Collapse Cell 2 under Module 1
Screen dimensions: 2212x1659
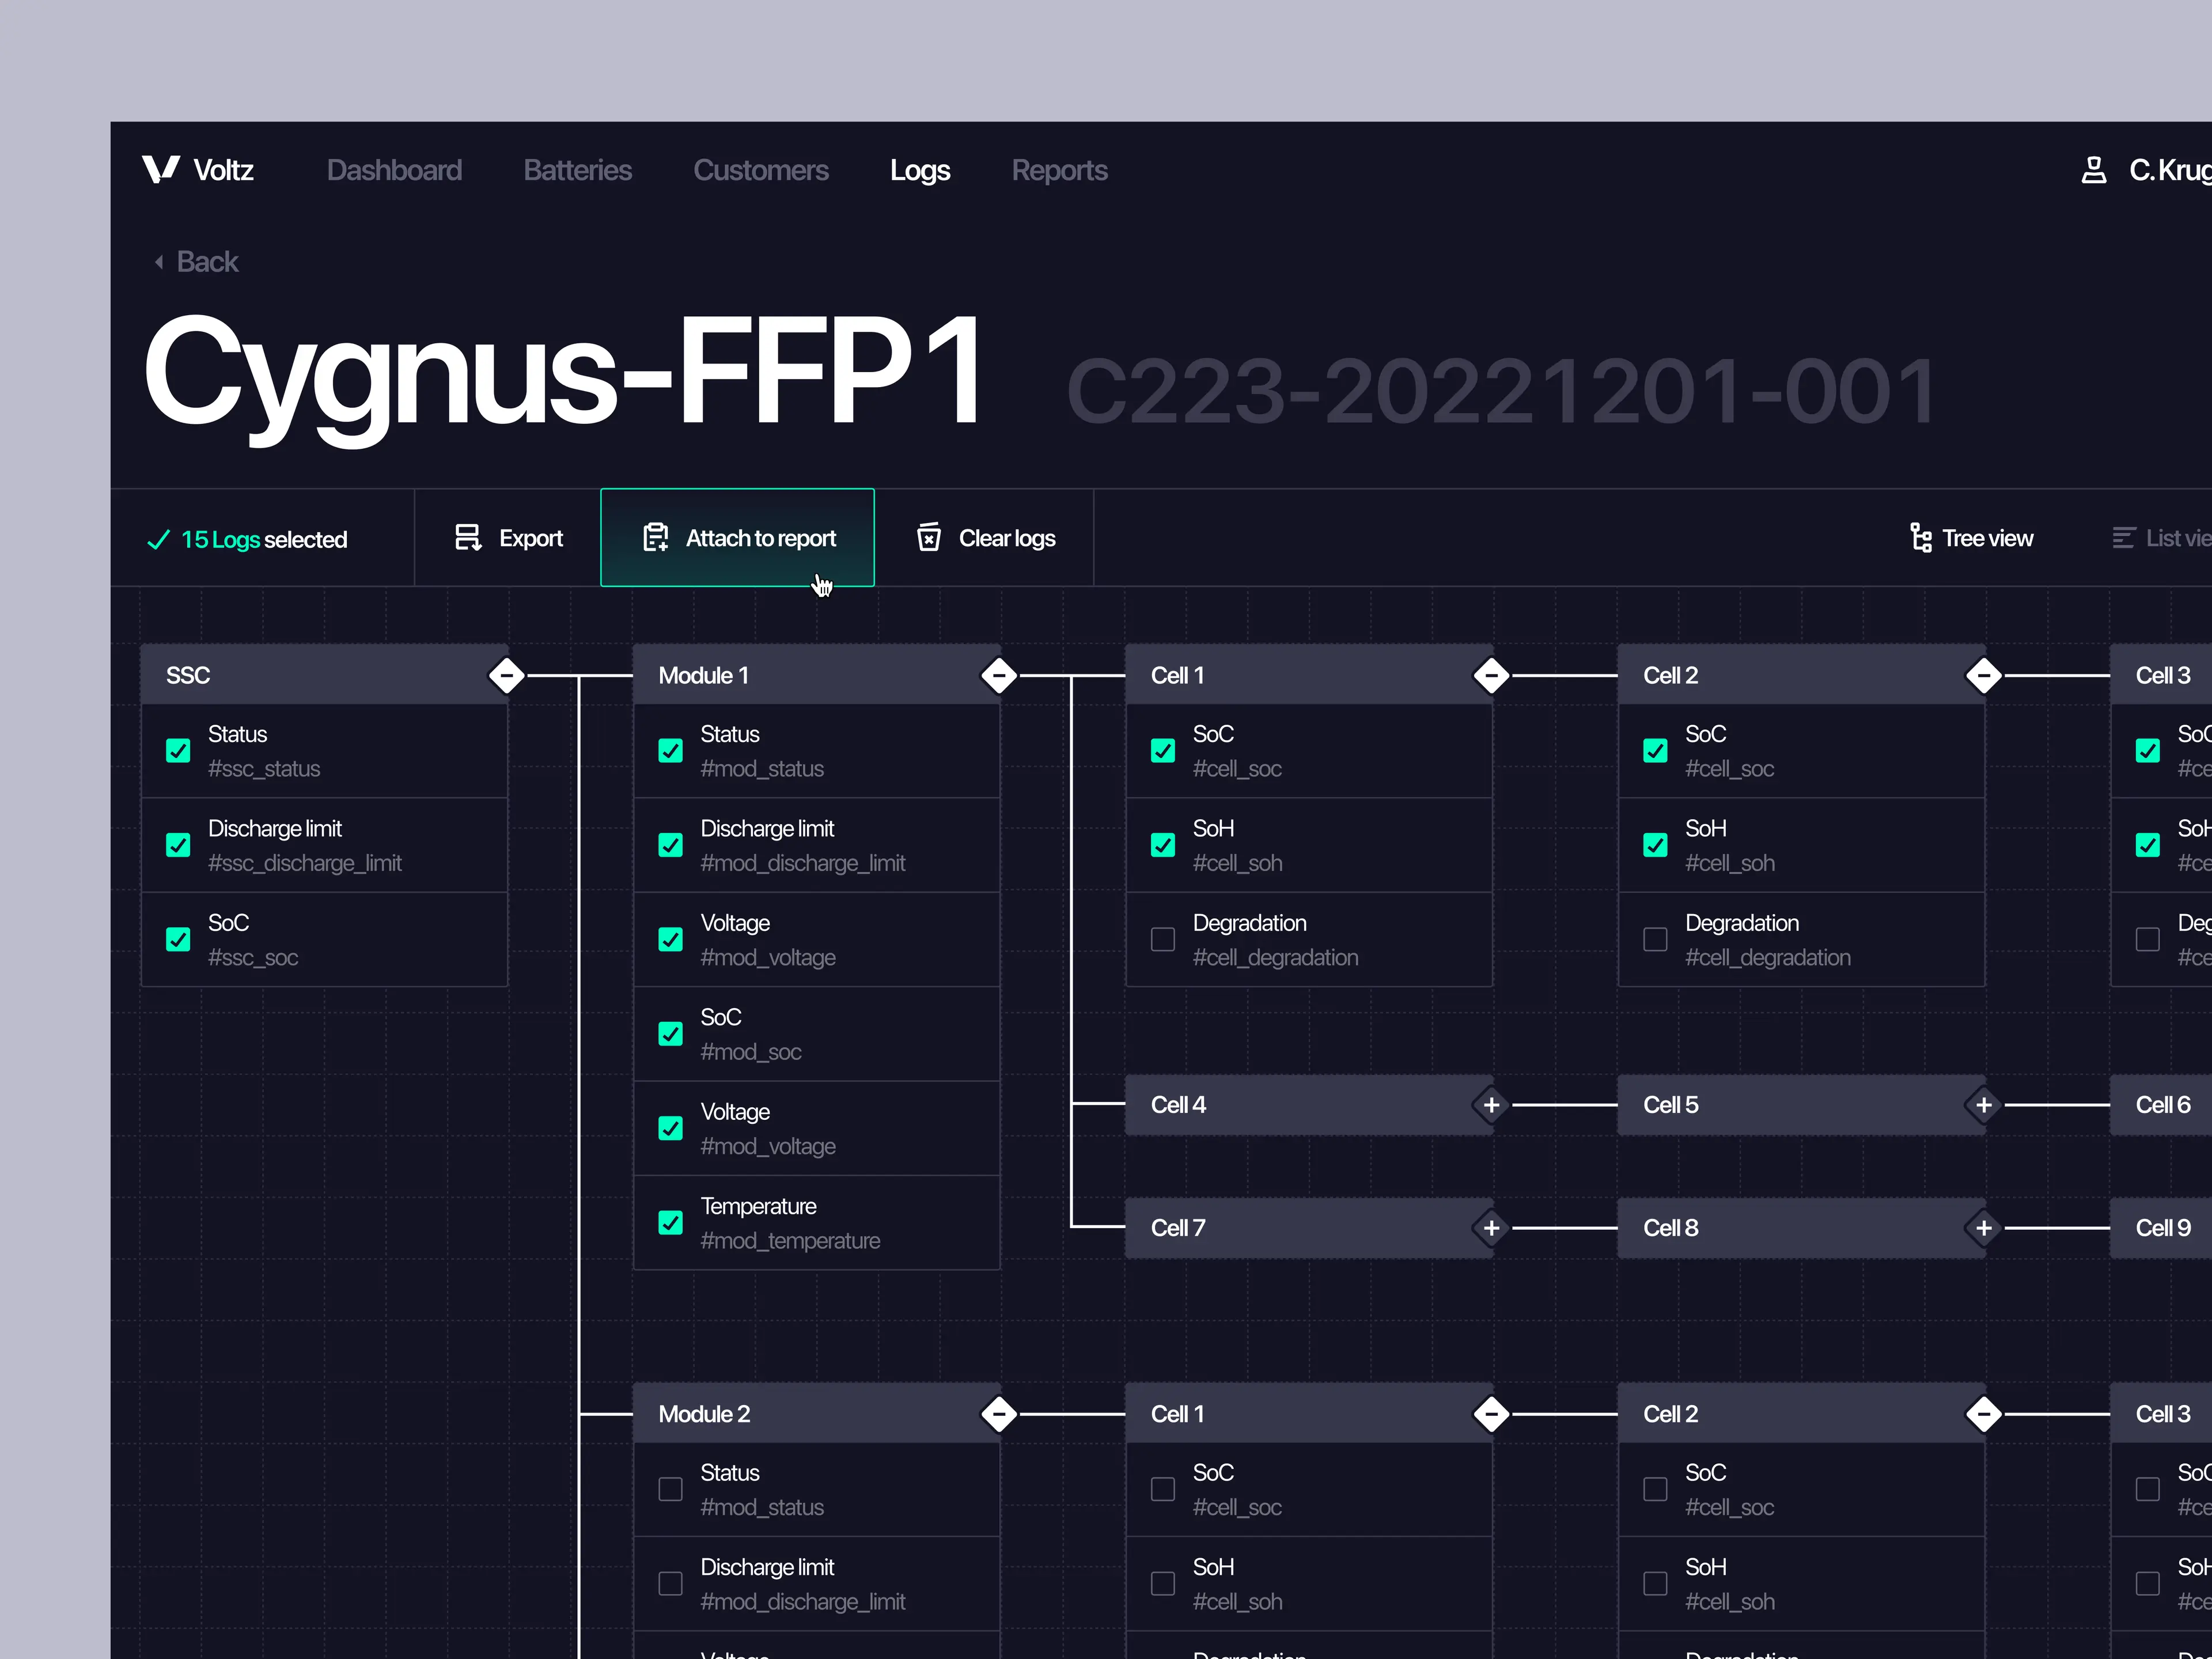pos(1984,676)
